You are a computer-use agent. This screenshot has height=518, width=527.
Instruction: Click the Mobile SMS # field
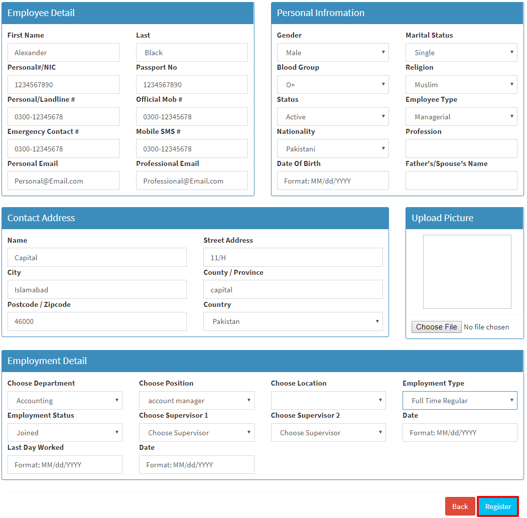192,149
